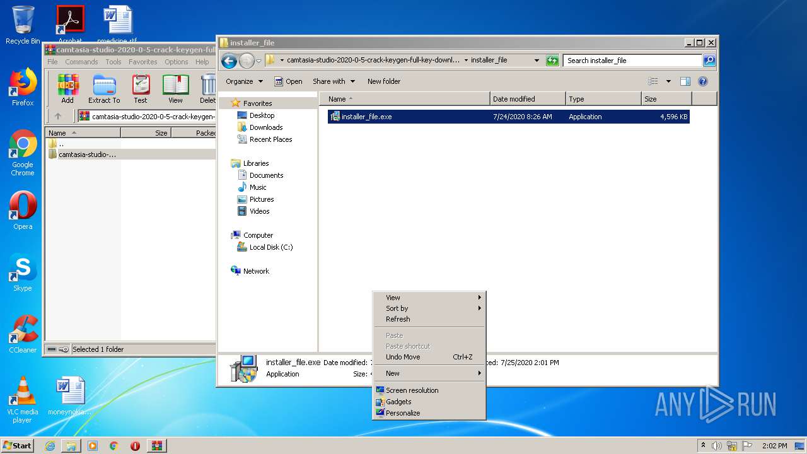Image resolution: width=807 pixels, height=454 pixels.
Task: Show hidden system tray icons arrow
Action: [703, 445]
